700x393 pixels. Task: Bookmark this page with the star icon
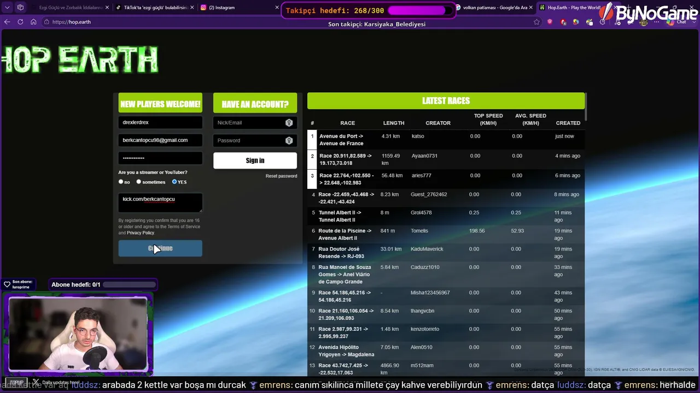pos(536,22)
